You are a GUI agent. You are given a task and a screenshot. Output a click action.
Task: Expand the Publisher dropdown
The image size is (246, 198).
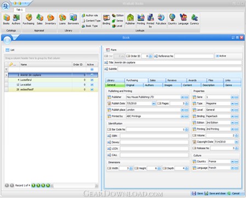tap(182, 97)
